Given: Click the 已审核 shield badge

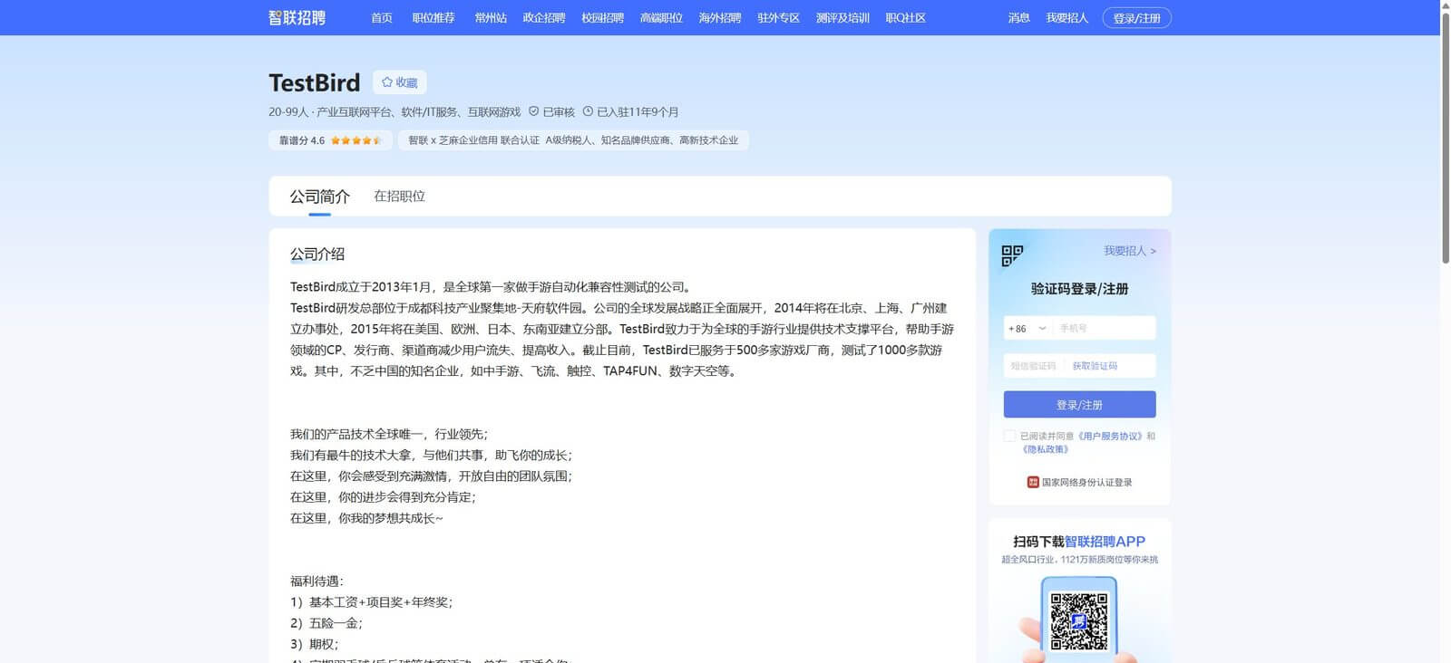Looking at the screenshot, I should tap(551, 112).
